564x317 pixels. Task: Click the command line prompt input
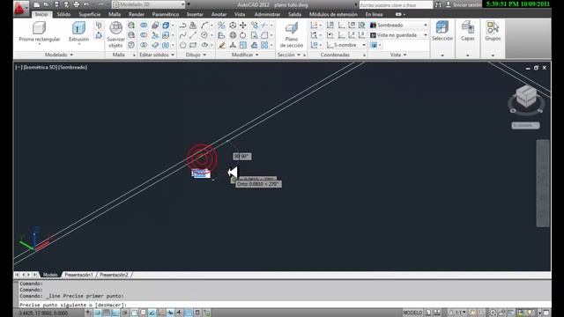(284, 305)
